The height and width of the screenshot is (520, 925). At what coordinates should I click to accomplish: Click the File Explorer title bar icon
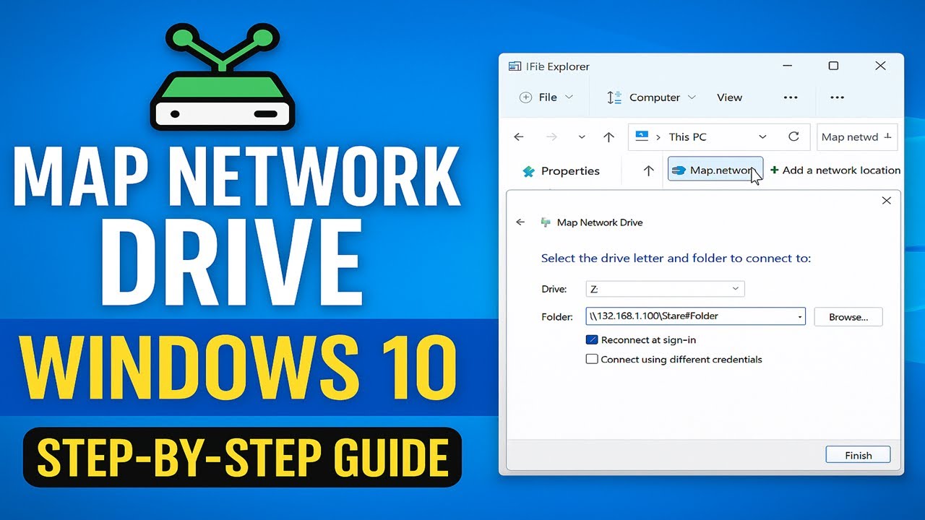click(x=515, y=66)
